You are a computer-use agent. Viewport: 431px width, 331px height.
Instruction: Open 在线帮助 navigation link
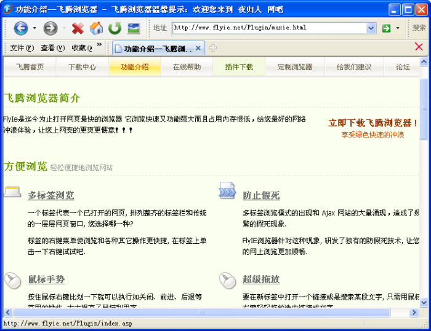tap(187, 67)
